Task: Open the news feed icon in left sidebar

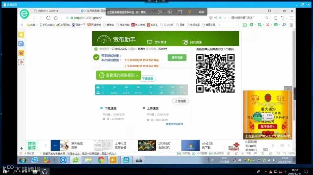Action: pyautogui.click(x=21, y=44)
